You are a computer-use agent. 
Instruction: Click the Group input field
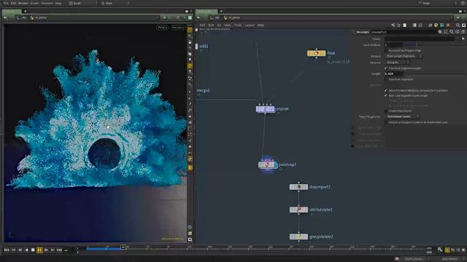coord(420,39)
